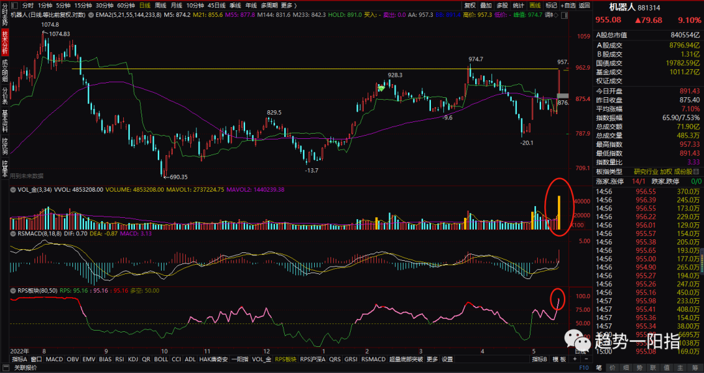Click the diamond adjust icon beside 调
704x373 pixels.
[556, 15]
